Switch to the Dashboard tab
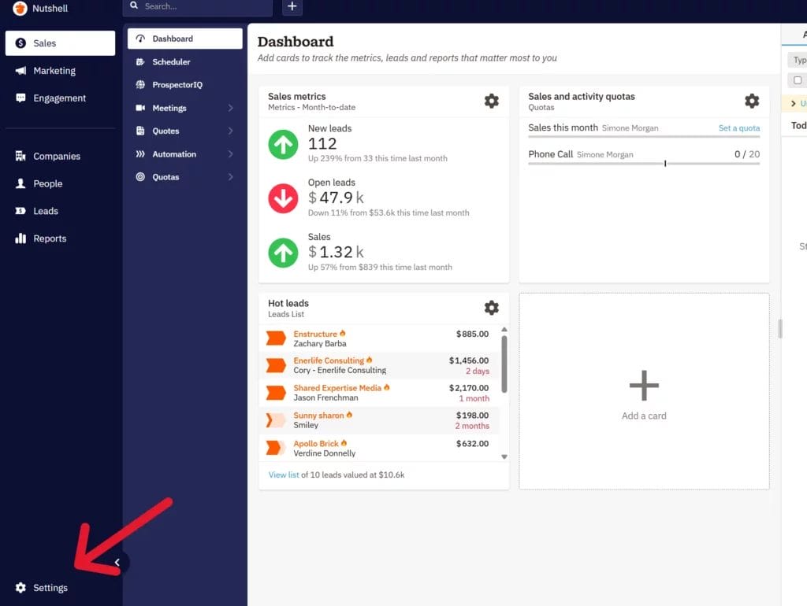This screenshot has width=807, height=606. 171,38
